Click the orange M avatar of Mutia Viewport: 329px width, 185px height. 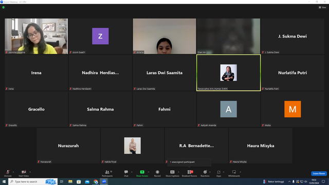click(x=293, y=109)
